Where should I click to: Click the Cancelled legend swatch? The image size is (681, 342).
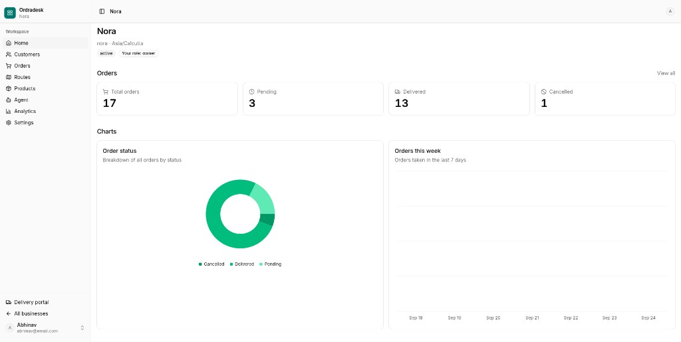200,264
